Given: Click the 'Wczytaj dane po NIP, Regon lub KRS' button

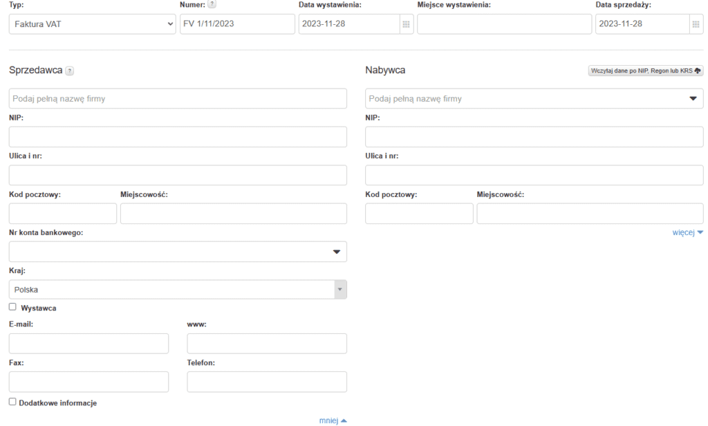Looking at the screenshot, I should (645, 71).
